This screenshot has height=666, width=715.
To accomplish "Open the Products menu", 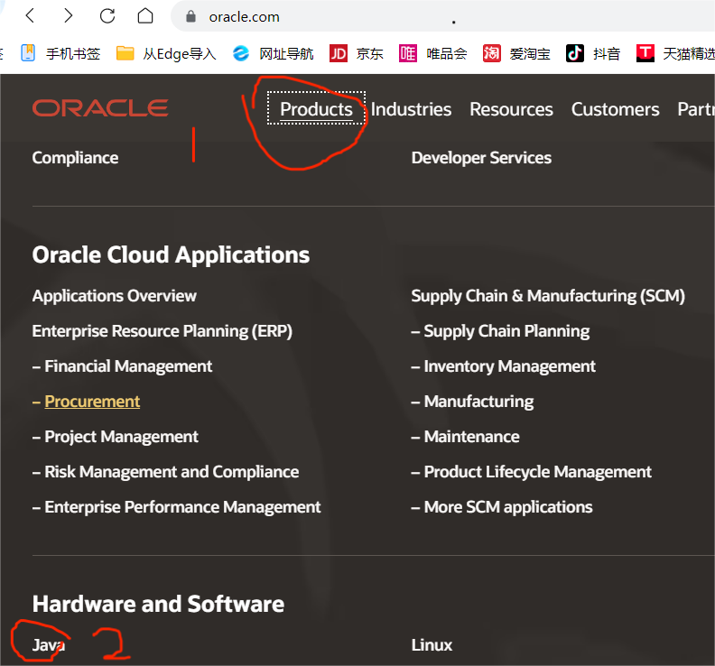I will coord(316,108).
